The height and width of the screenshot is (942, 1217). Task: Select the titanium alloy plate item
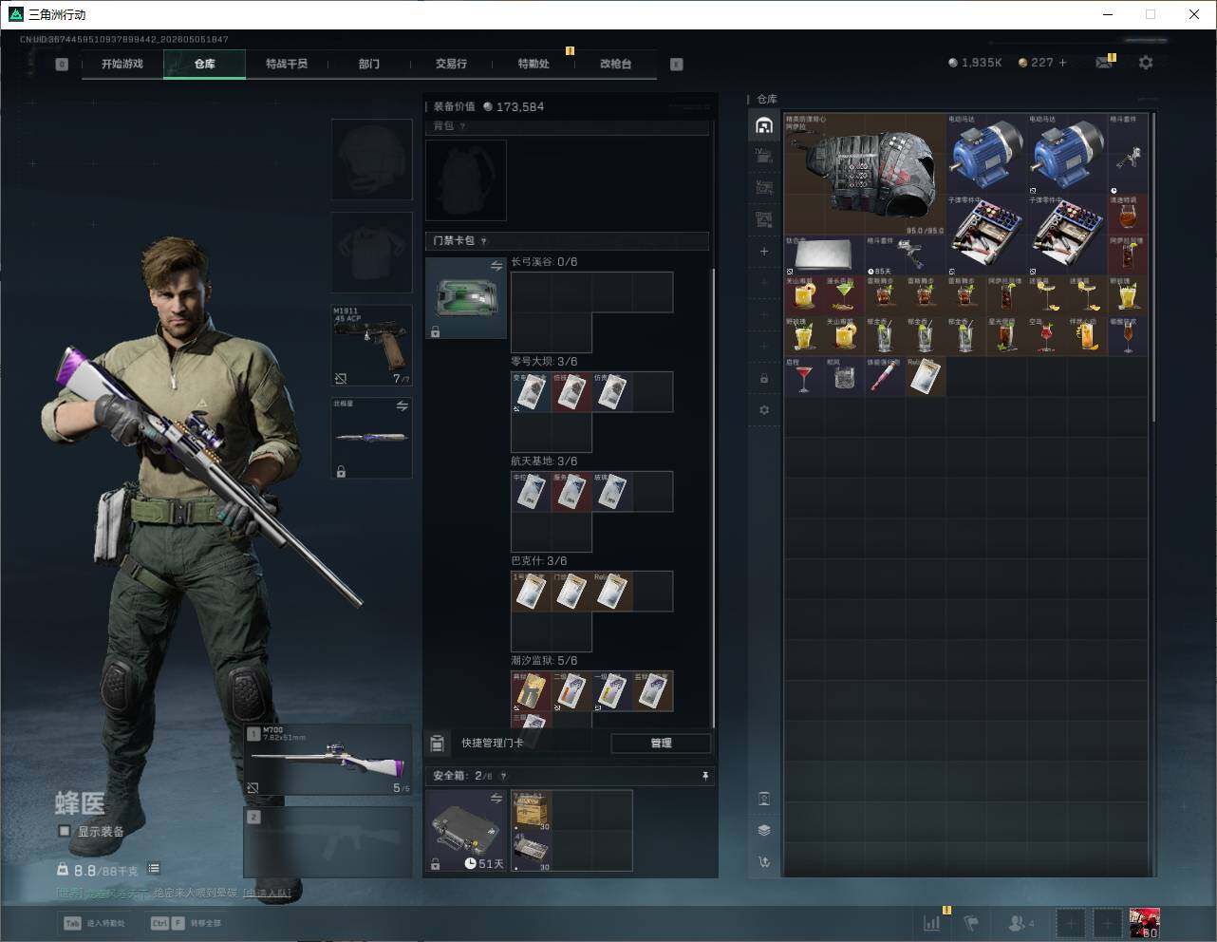(x=824, y=255)
